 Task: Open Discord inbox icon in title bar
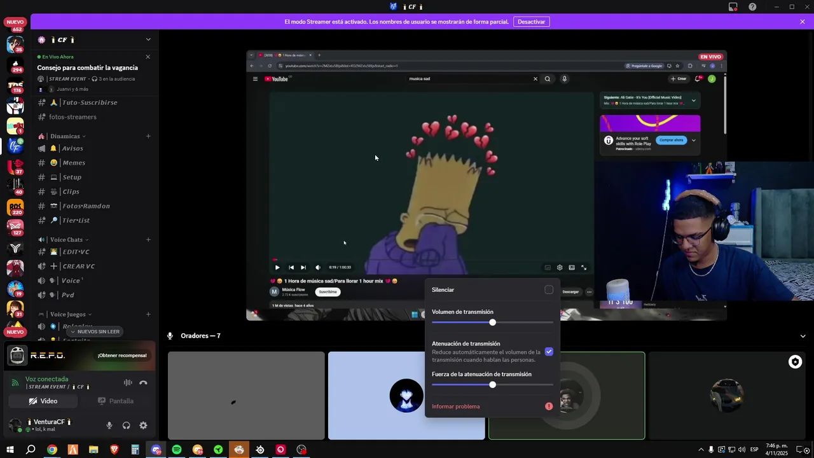tap(733, 6)
